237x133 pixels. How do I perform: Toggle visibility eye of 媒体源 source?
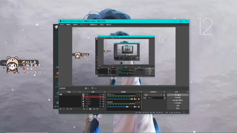click(100, 99)
